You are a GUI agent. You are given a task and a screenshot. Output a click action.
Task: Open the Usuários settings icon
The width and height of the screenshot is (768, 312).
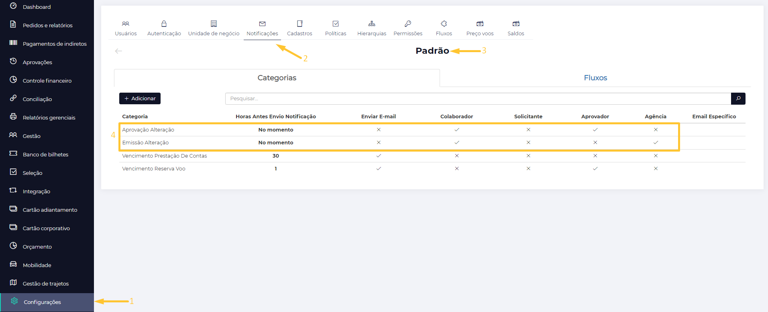pyautogui.click(x=126, y=24)
